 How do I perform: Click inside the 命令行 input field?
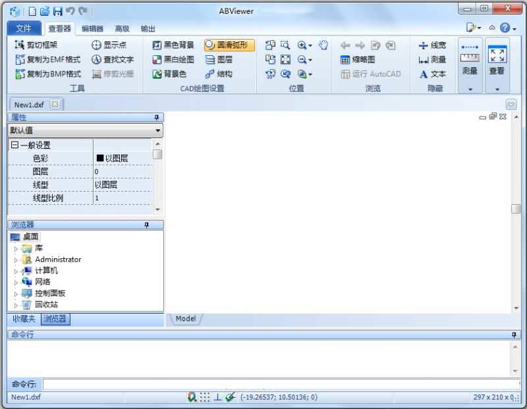[198, 385]
